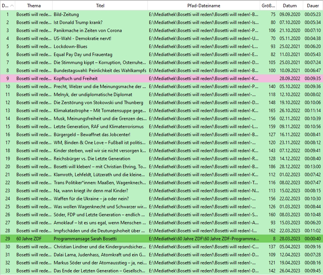Sort the table by Thema column
323x275 pixels.
[34, 6]
